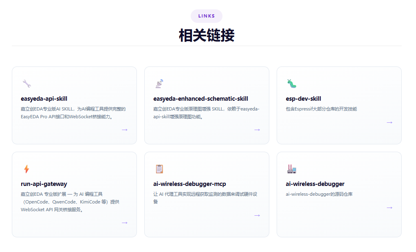This screenshot has width=416, height=252.
Task: Open the easyeda-api-skill link title
Action: [44, 99]
